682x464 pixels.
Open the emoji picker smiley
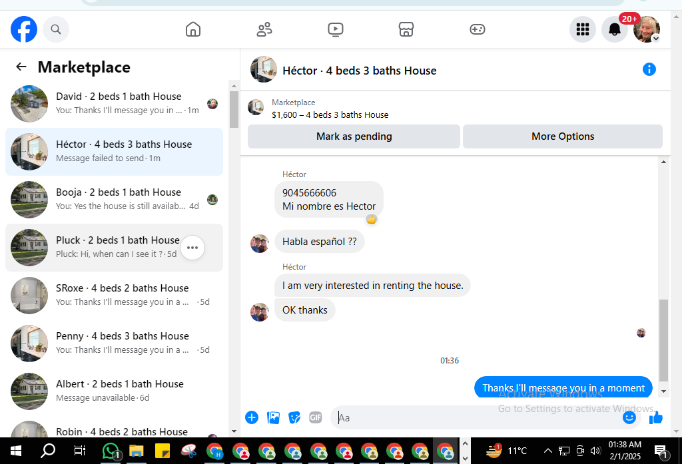pyautogui.click(x=629, y=417)
